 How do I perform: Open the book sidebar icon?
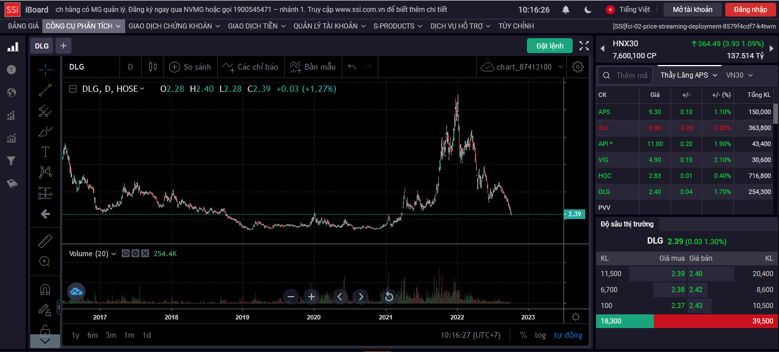tap(11, 184)
